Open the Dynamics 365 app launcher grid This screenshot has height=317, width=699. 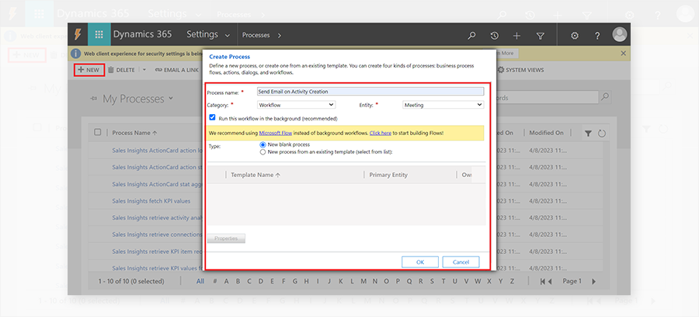[99, 35]
